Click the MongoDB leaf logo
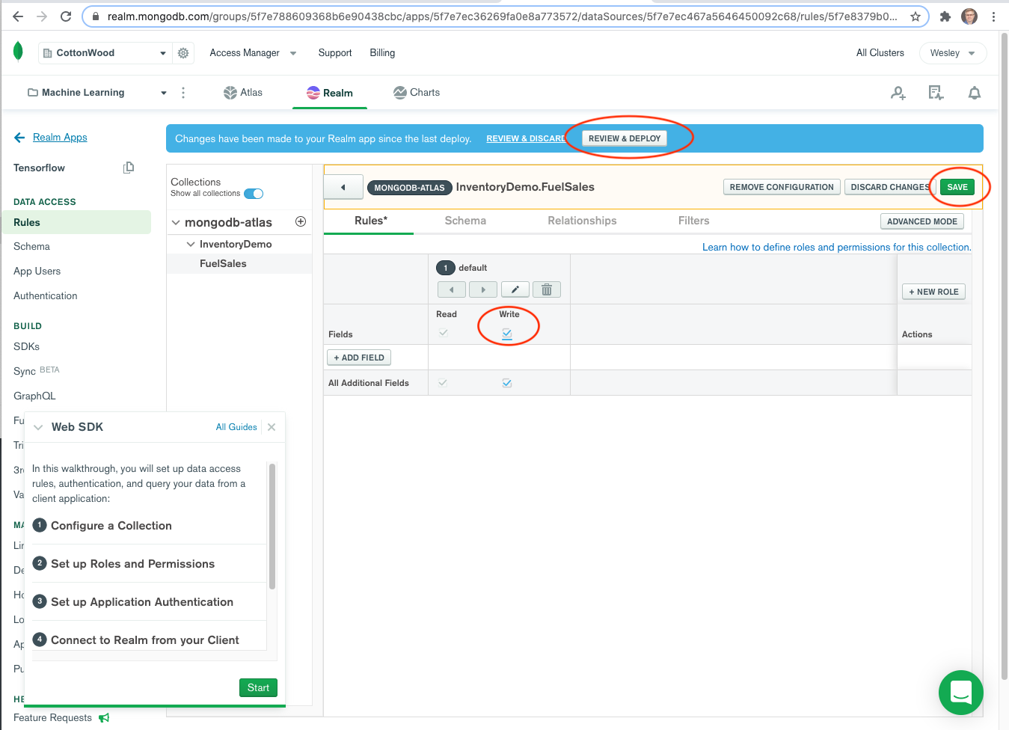 click(18, 52)
